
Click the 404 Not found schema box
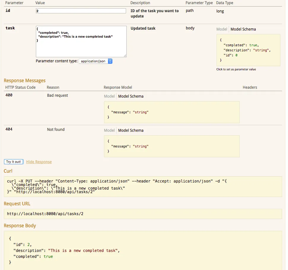coord(171,146)
